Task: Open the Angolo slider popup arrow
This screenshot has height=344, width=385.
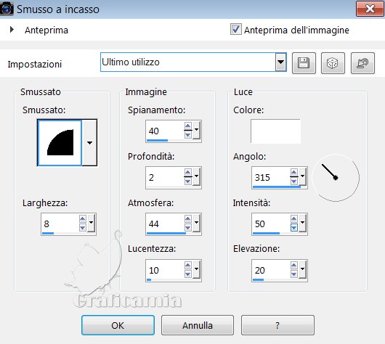Action: (x=302, y=176)
